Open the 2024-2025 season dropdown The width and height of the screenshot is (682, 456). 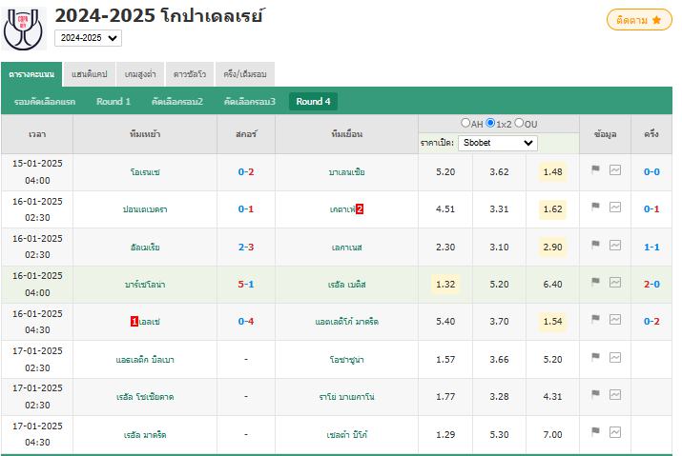tap(89, 38)
